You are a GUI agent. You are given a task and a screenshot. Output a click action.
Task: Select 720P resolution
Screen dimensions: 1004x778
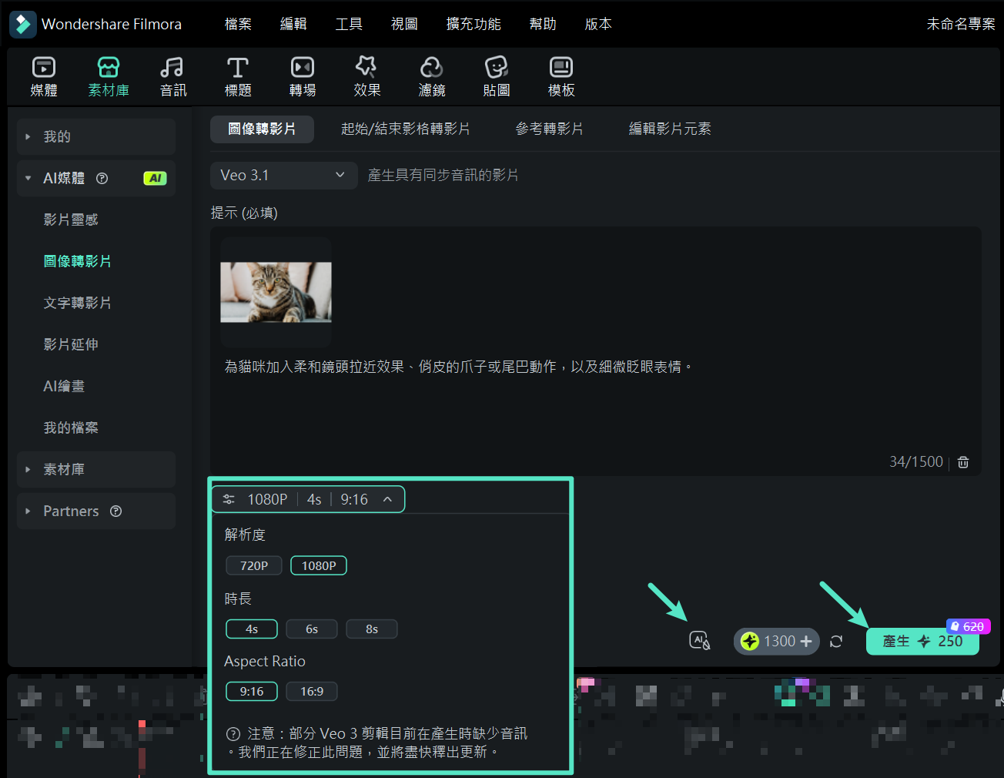254,565
